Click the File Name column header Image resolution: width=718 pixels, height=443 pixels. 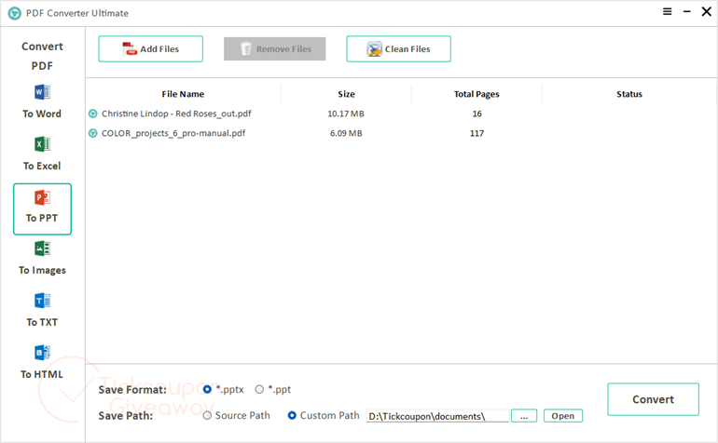pyautogui.click(x=183, y=94)
